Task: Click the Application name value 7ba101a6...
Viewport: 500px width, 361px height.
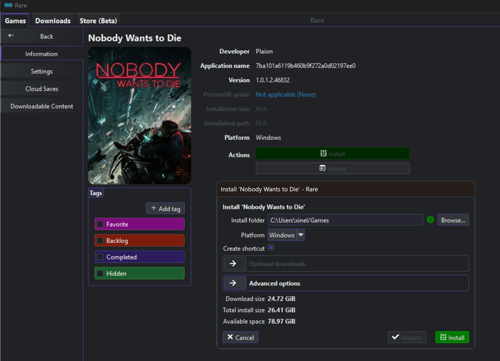Action: (305, 66)
